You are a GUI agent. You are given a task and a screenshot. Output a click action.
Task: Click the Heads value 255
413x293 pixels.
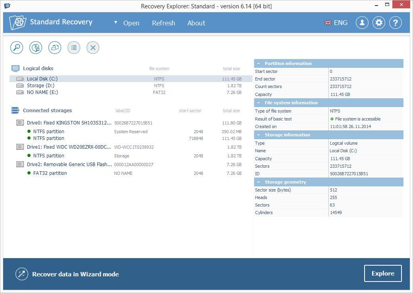point(334,197)
